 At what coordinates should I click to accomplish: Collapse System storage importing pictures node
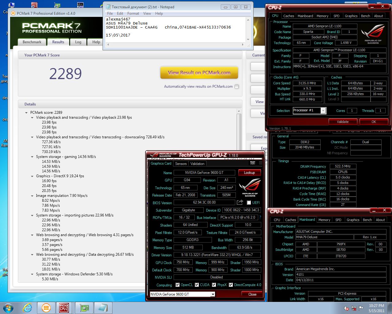pos(32,215)
